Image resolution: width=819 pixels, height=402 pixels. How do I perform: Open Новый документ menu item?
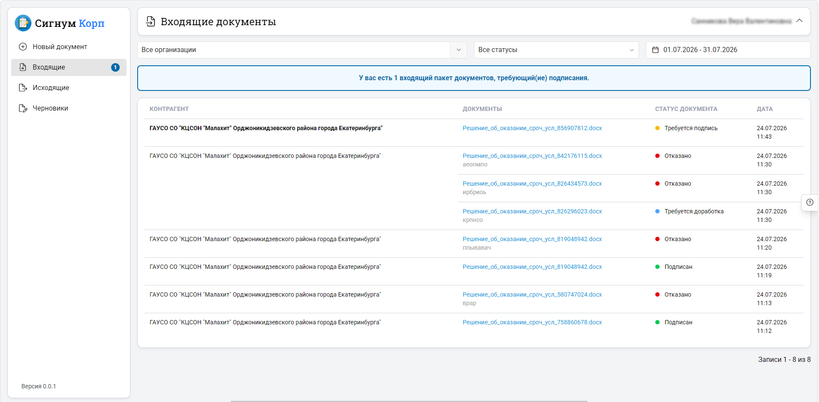coord(69,47)
